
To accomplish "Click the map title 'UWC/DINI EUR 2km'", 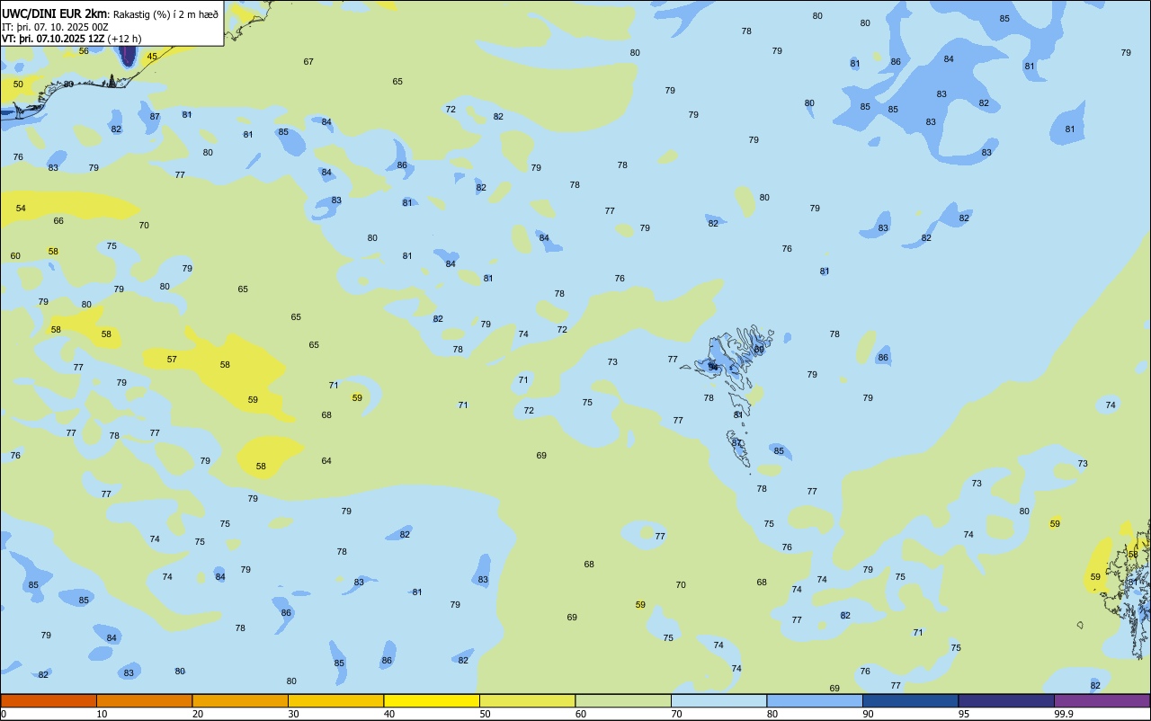I will tap(55, 13).
